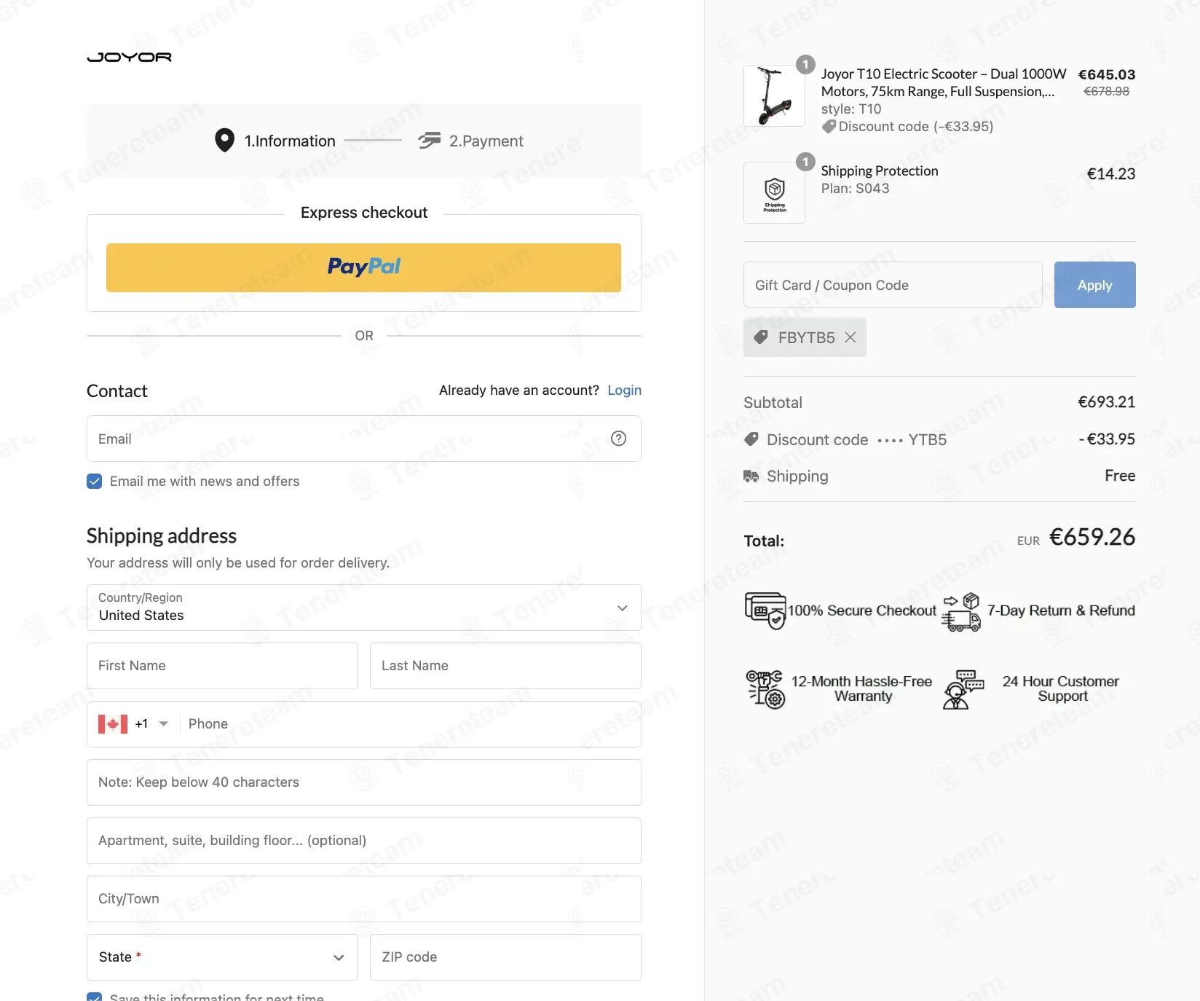Viewport: 1200px width, 1001px height.
Task: Click the 7-Day Return & Refund truck icon
Action: (x=961, y=612)
